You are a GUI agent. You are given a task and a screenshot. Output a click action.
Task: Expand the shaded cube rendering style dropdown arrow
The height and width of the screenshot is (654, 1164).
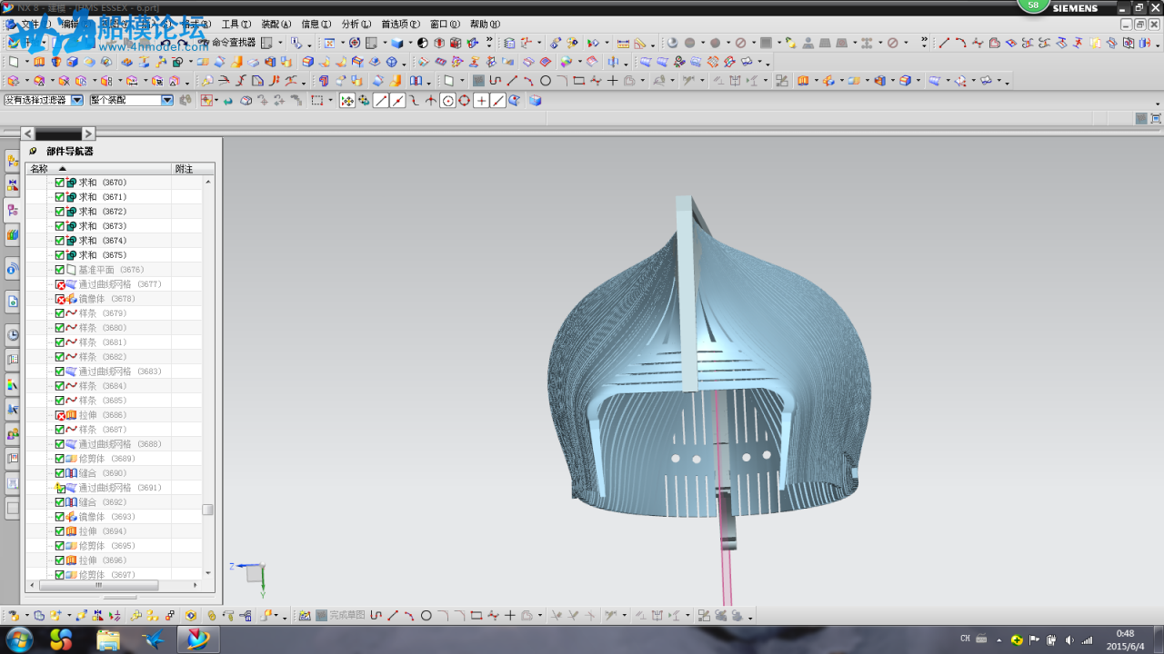pos(410,43)
